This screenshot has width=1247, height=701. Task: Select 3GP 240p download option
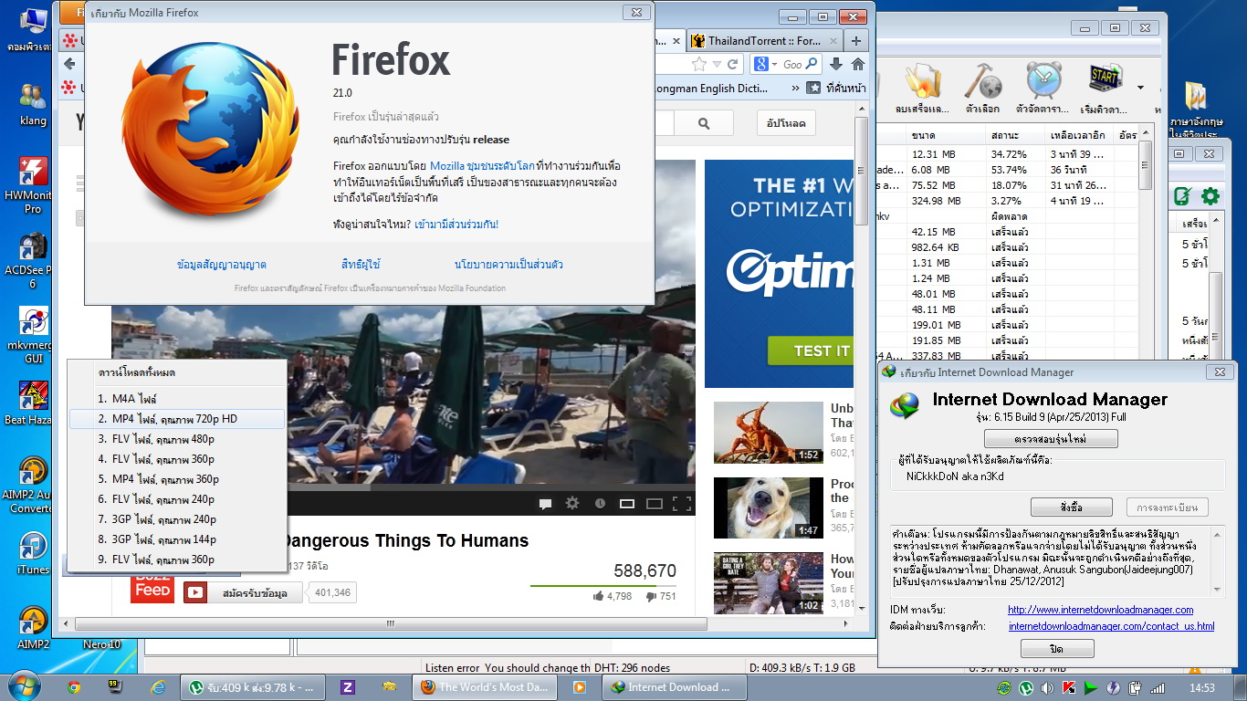177,519
